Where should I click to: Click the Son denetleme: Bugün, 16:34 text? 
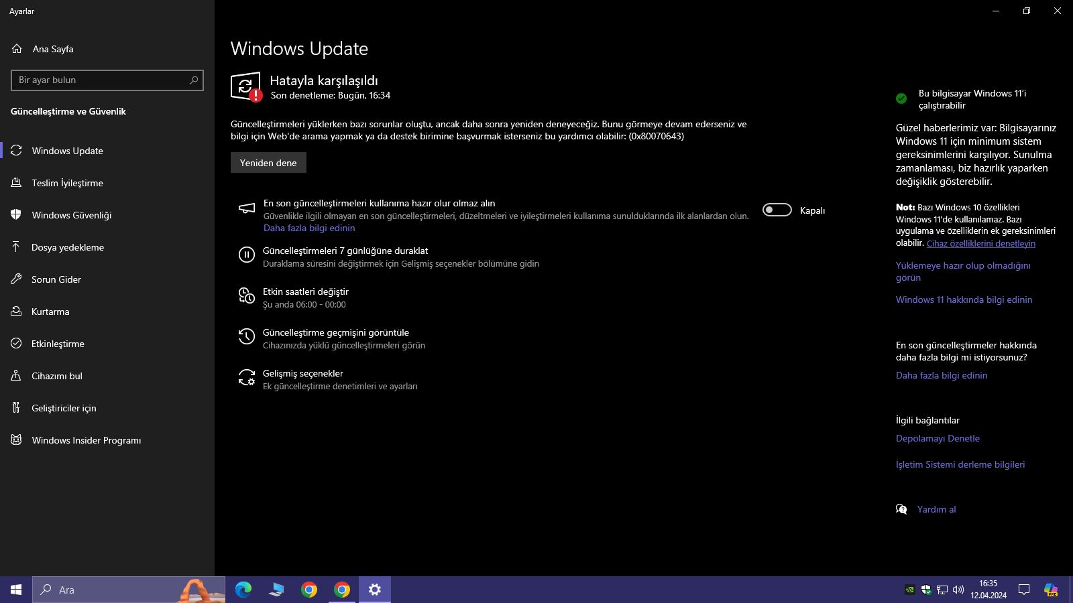click(331, 96)
